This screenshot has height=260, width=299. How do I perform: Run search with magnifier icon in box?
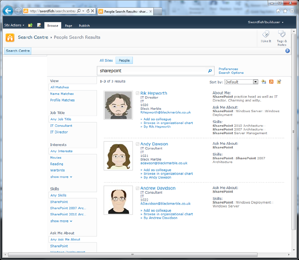tap(210, 71)
